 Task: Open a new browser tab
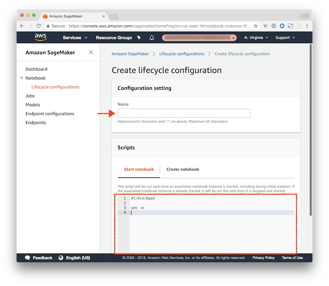[x=114, y=16]
